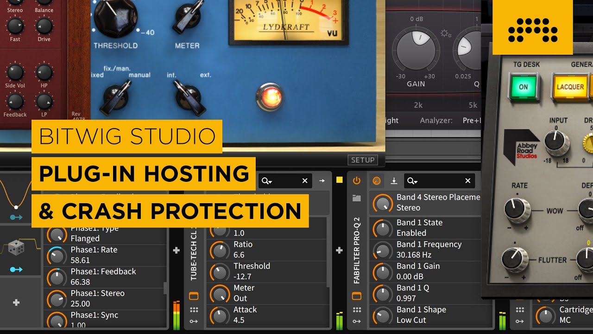Show the FabFilter Pro-Q 2 plug-in window icon

(356, 295)
